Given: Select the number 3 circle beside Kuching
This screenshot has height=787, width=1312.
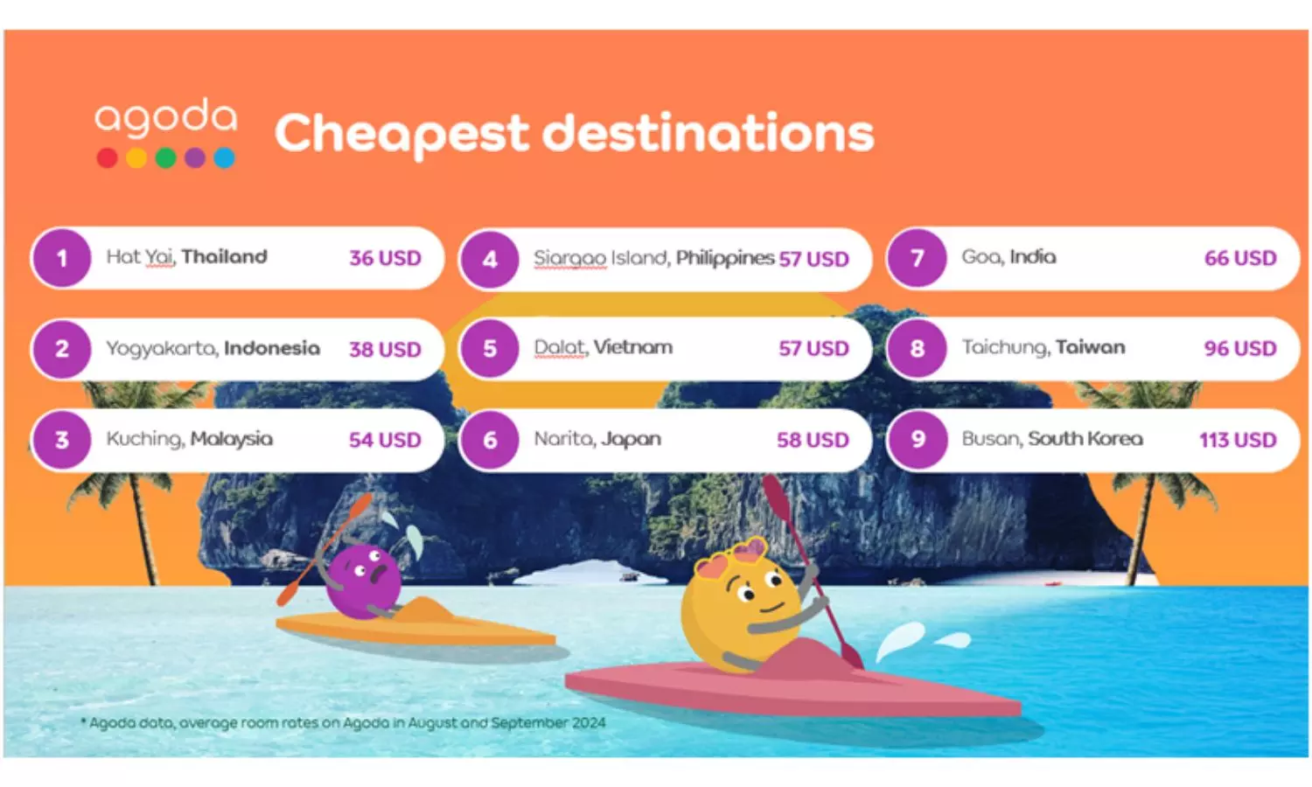Looking at the screenshot, I should pyautogui.click(x=62, y=440).
